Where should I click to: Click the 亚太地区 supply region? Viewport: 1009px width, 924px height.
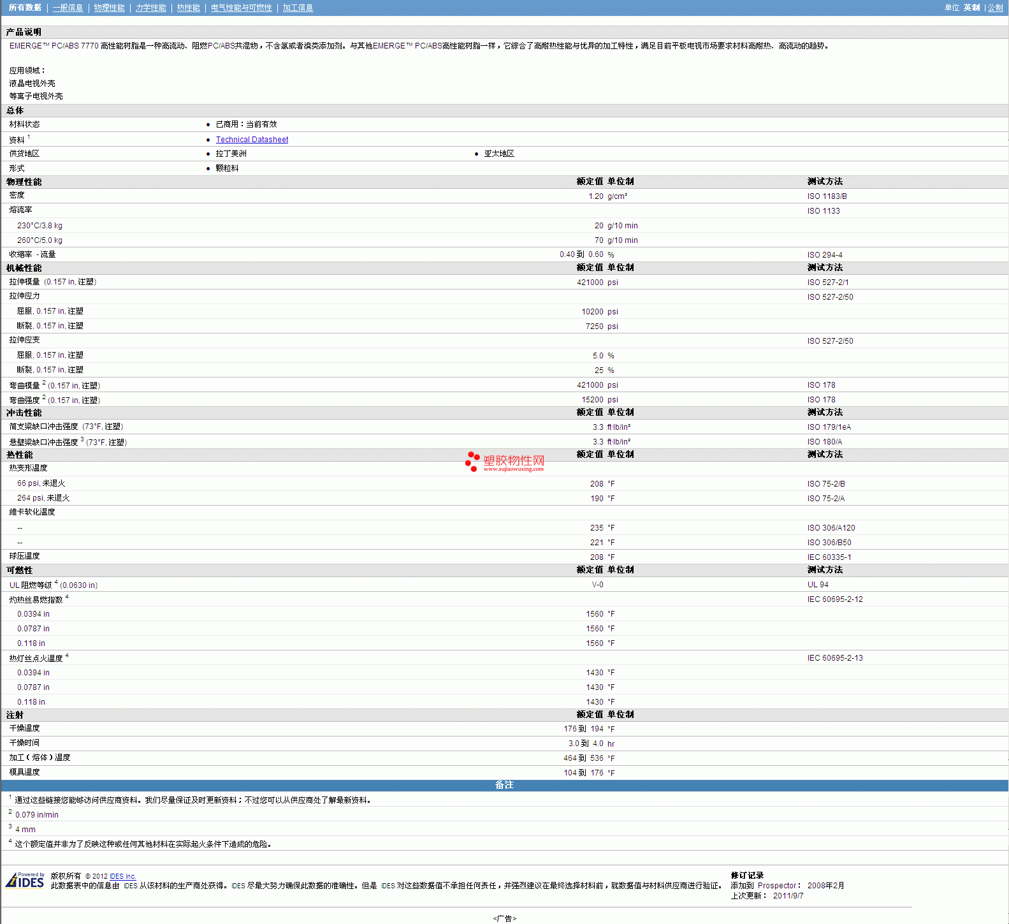pyautogui.click(x=499, y=154)
